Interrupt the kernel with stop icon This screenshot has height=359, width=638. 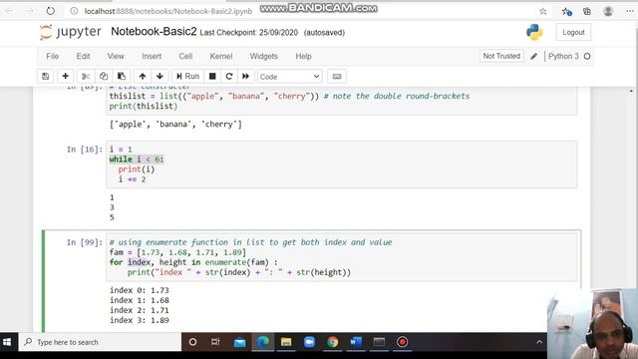212,76
